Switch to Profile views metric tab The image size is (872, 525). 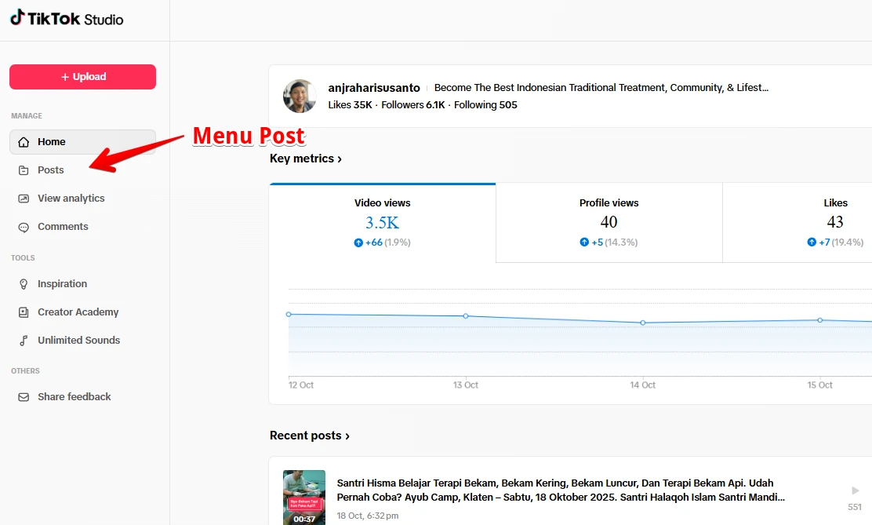pyautogui.click(x=609, y=223)
